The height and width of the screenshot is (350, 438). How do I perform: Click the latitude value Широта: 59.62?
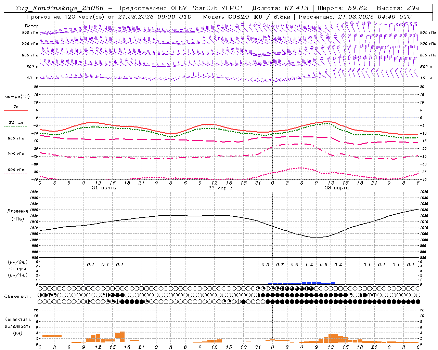point(343,8)
